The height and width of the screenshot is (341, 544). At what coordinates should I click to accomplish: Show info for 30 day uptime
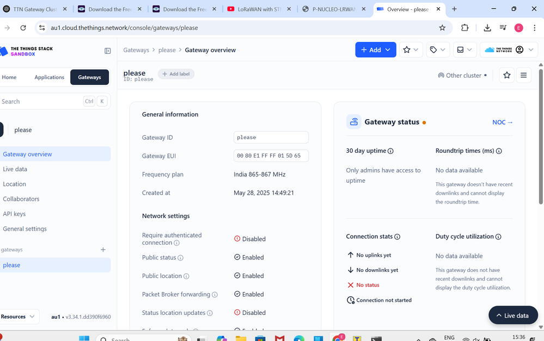point(390,151)
